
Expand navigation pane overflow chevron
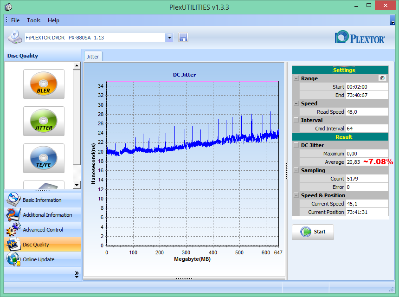point(77,274)
